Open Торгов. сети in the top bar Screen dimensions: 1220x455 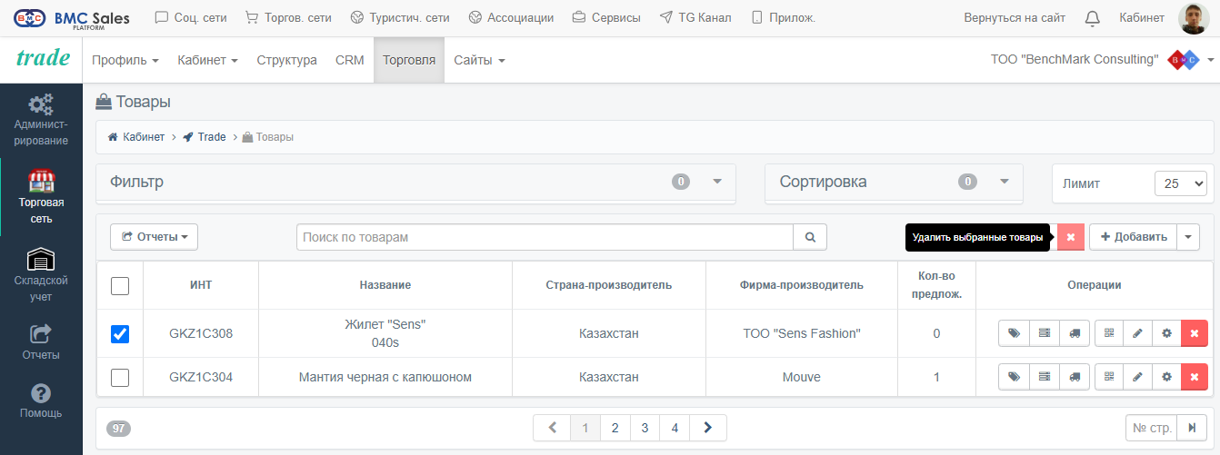288,17
